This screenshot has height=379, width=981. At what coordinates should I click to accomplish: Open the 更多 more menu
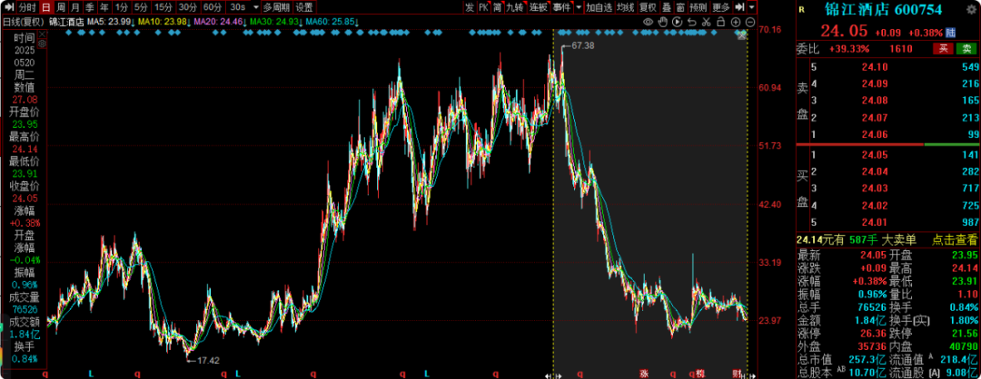tap(720, 7)
